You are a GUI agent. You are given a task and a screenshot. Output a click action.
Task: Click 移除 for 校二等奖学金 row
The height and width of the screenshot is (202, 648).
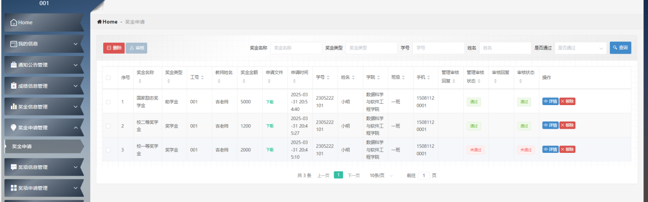[x=567, y=125]
